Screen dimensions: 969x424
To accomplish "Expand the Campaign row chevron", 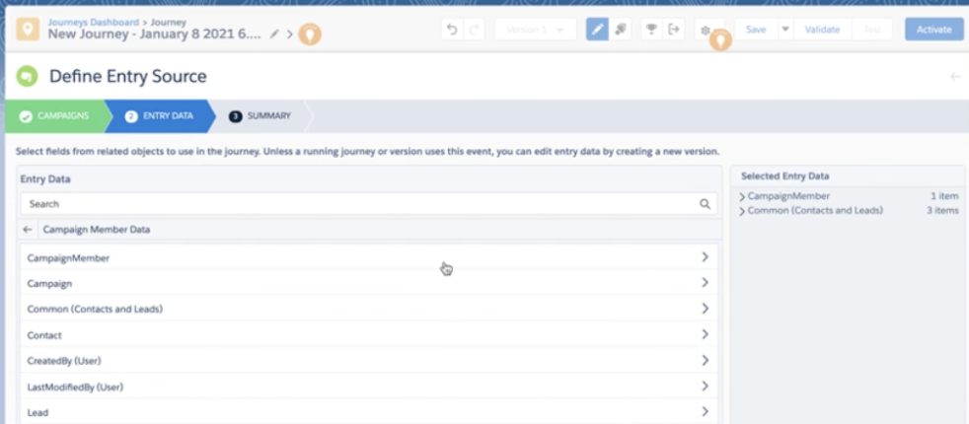I will [705, 283].
